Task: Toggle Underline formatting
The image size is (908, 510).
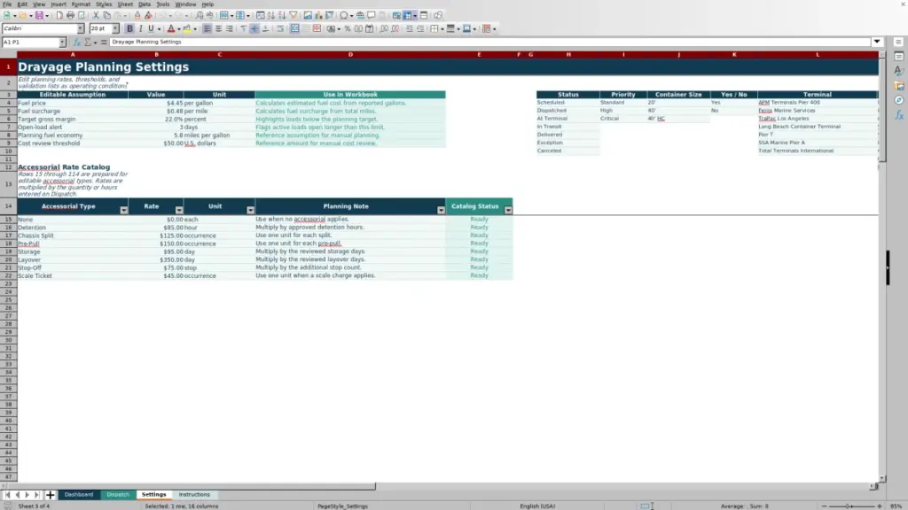Action: [151, 29]
